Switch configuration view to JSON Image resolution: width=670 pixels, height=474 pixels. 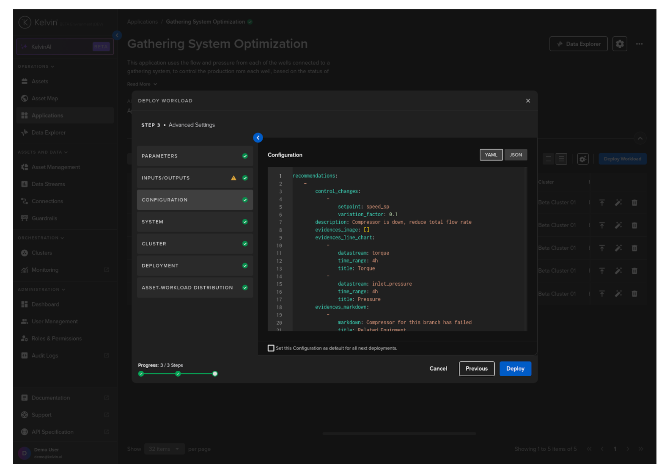tap(515, 155)
